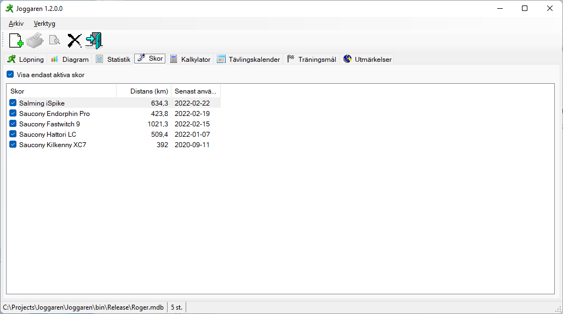
Task: Switch to the Löpning tab
Action: click(x=26, y=59)
